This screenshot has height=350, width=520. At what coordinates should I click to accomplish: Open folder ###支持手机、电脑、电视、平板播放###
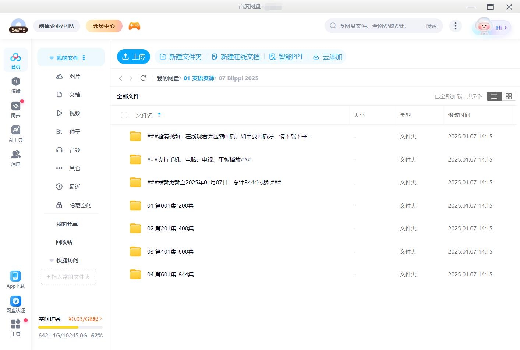199,159
